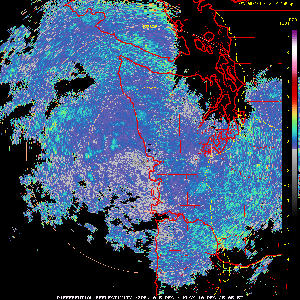Click the -6 tick label on color scale
The height and width of the screenshot is (300, 300).
pyautogui.click(x=286, y=230)
